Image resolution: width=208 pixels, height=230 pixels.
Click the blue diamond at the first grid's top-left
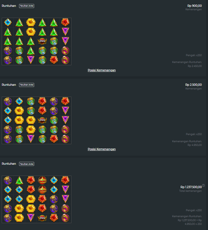click(x=8, y=23)
